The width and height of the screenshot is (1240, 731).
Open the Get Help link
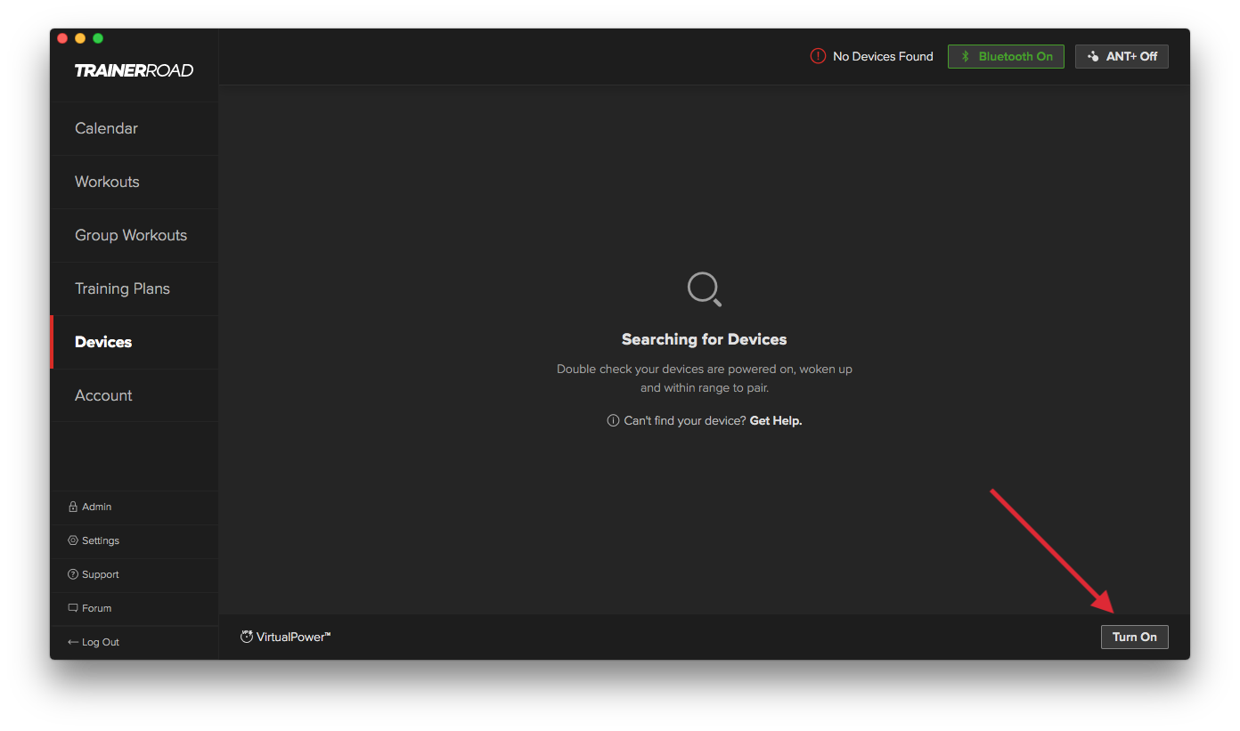pyautogui.click(x=776, y=420)
